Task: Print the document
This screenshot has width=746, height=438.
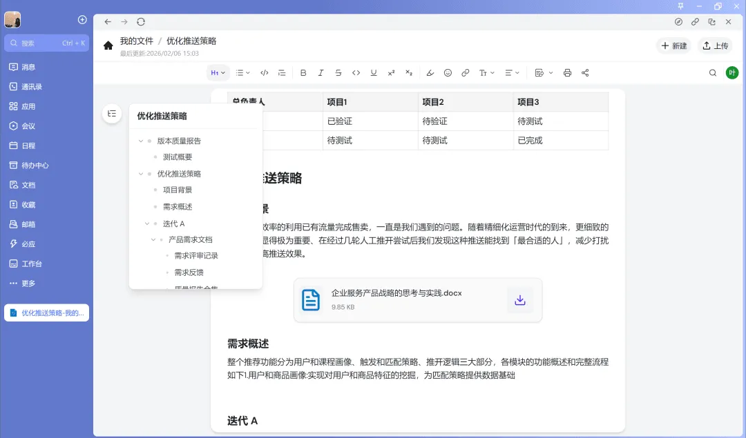Action: pyautogui.click(x=567, y=72)
